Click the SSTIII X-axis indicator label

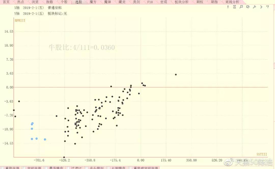(262, 154)
